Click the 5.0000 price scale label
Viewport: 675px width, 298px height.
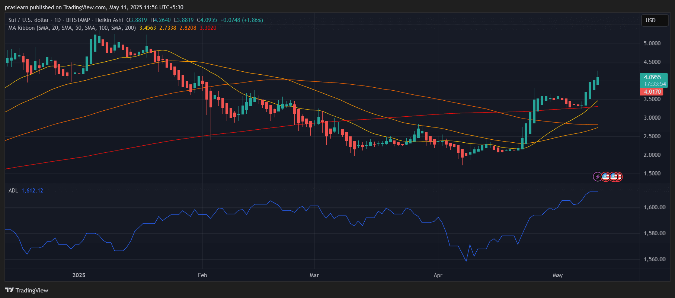[x=652, y=43]
